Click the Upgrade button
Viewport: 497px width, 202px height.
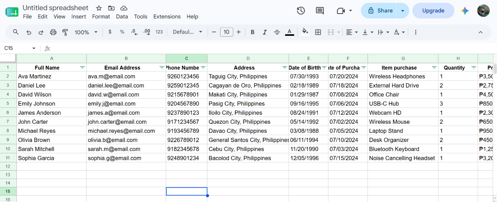pyautogui.click(x=433, y=11)
